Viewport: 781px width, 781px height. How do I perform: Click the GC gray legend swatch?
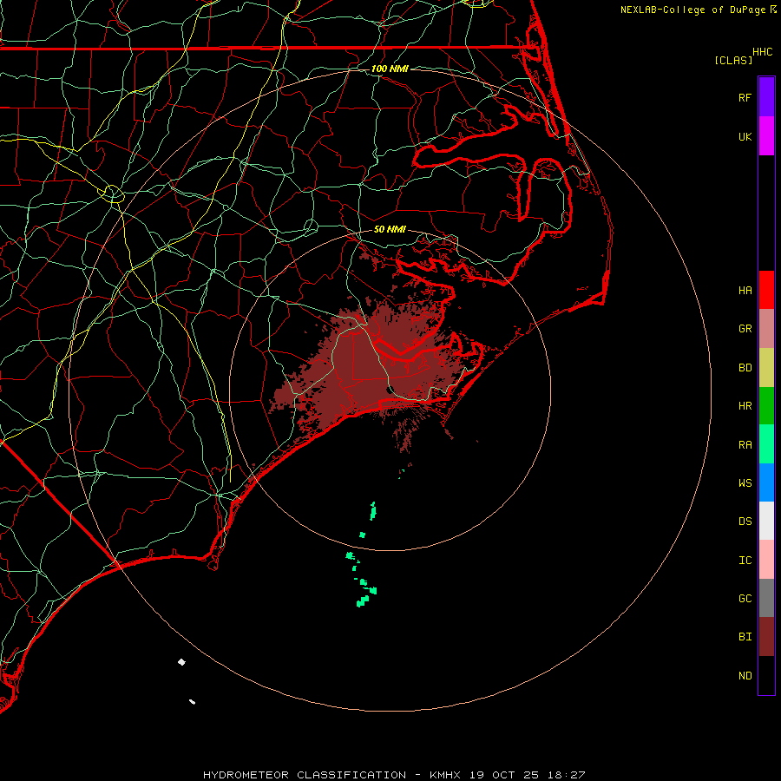[x=766, y=598]
